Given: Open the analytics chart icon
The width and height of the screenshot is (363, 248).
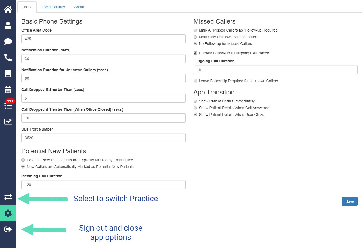Looking at the screenshot, I should 8,122.
